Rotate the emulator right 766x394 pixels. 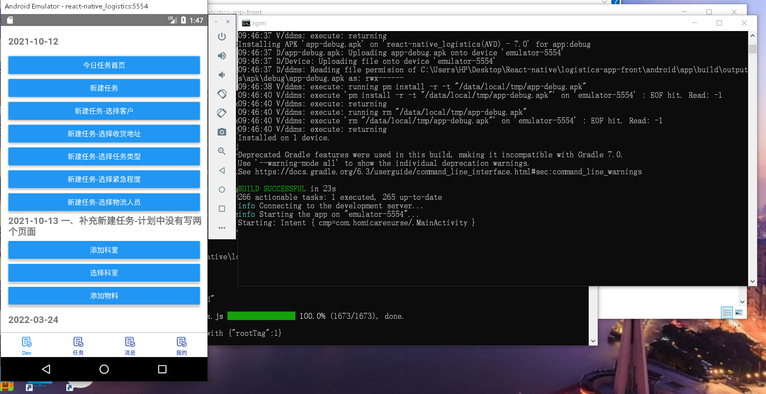point(221,113)
